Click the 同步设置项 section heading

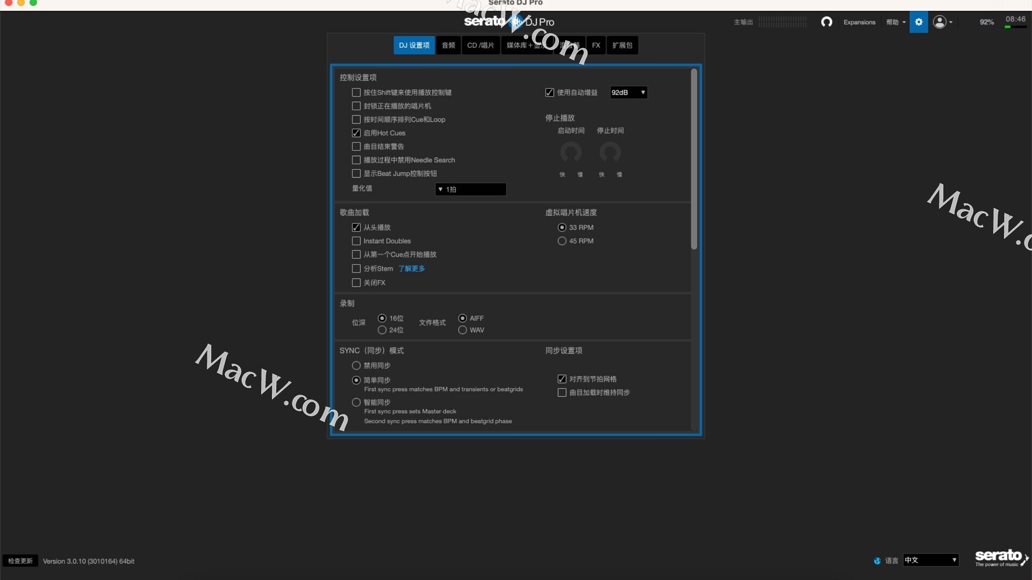pos(563,350)
